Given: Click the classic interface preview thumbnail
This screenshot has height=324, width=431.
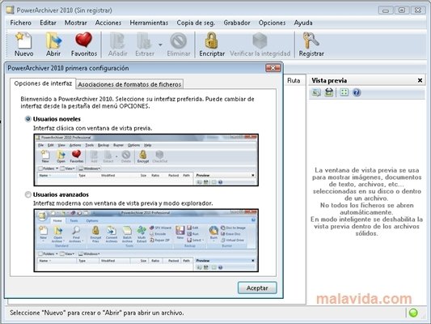Looking at the screenshot, I should 146,160.
